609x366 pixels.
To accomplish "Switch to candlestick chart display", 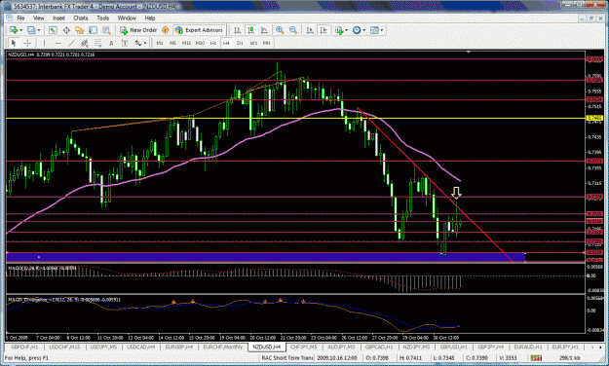I will 250,30.
